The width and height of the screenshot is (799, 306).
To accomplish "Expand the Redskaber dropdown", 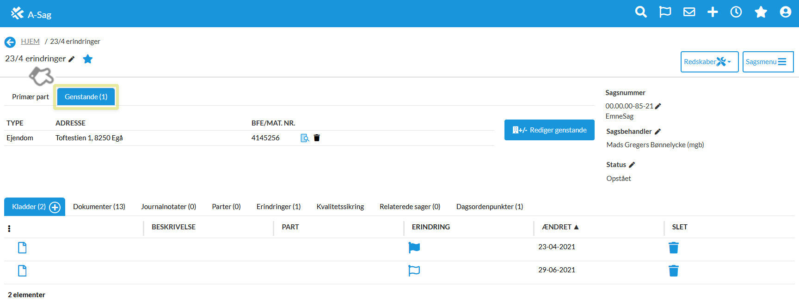I will [709, 62].
